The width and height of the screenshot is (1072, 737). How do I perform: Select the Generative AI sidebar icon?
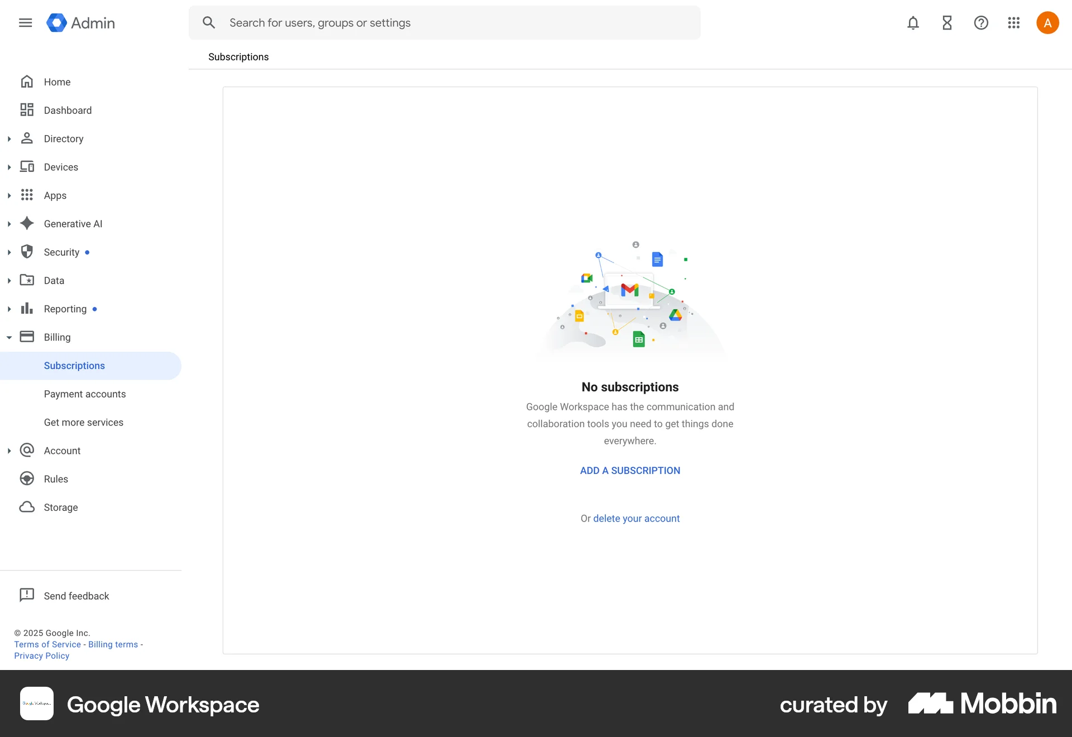click(x=27, y=223)
